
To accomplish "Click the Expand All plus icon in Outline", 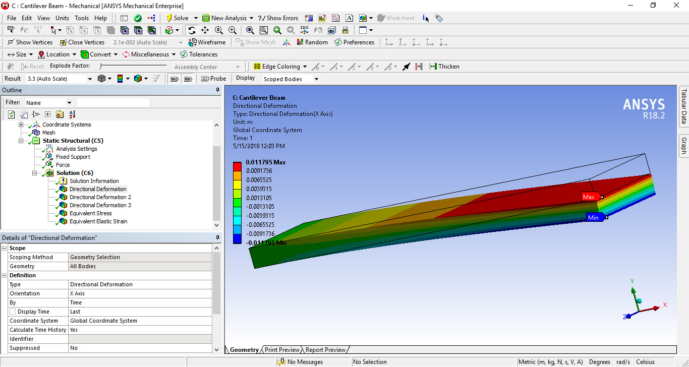I will tap(47, 114).
